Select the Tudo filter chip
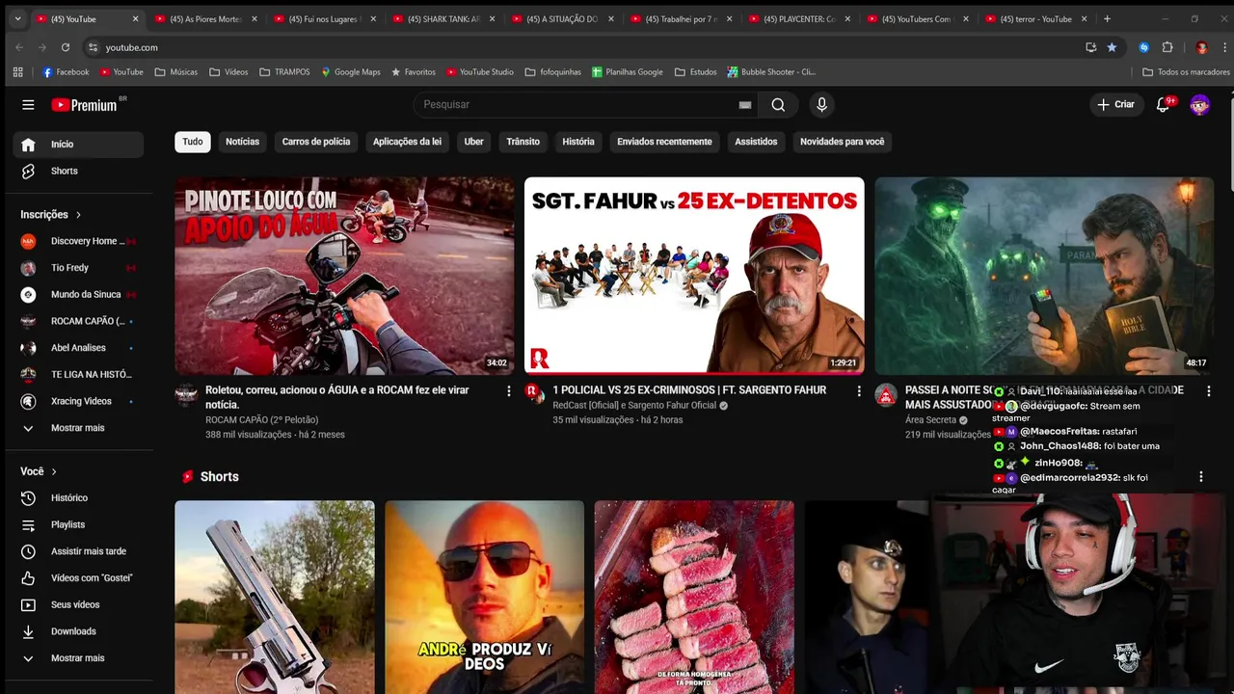The width and height of the screenshot is (1234, 694). [x=193, y=142]
